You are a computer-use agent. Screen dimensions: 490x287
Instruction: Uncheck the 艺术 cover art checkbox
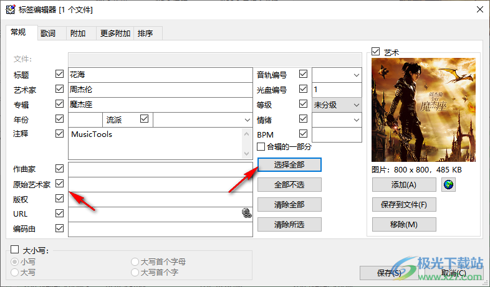tap(376, 52)
